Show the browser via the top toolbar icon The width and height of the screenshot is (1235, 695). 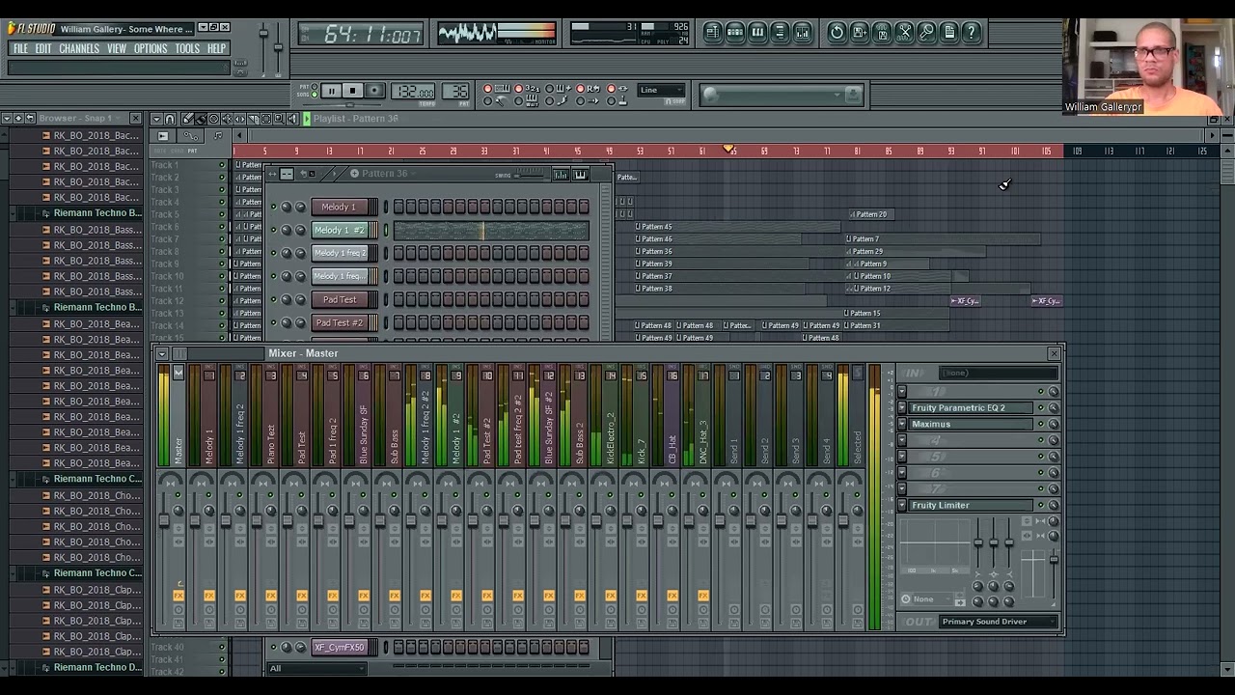click(780, 32)
